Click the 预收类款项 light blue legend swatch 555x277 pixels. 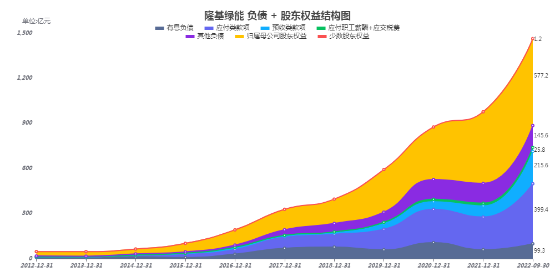(x=265, y=28)
